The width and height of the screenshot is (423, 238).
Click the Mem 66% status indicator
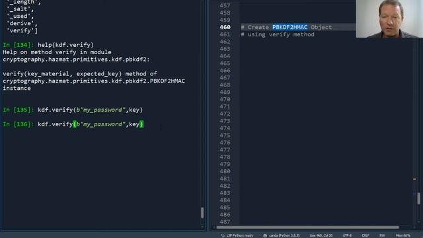point(403,235)
